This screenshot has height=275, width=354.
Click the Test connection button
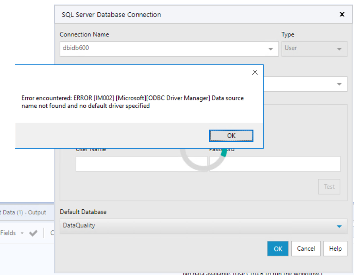pyautogui.click(x=329, y=187)
